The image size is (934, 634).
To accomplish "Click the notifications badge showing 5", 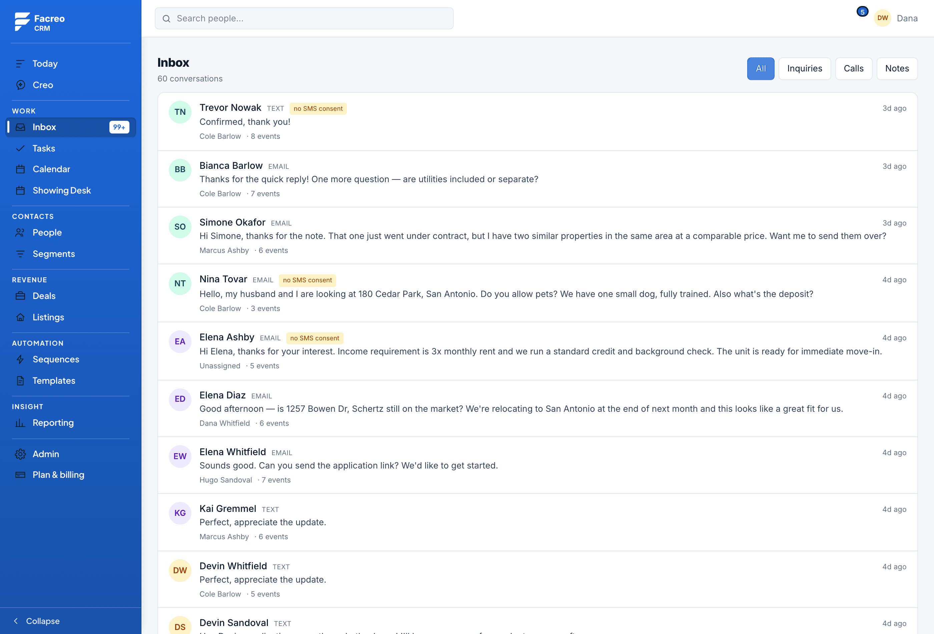I will [862, 12].
